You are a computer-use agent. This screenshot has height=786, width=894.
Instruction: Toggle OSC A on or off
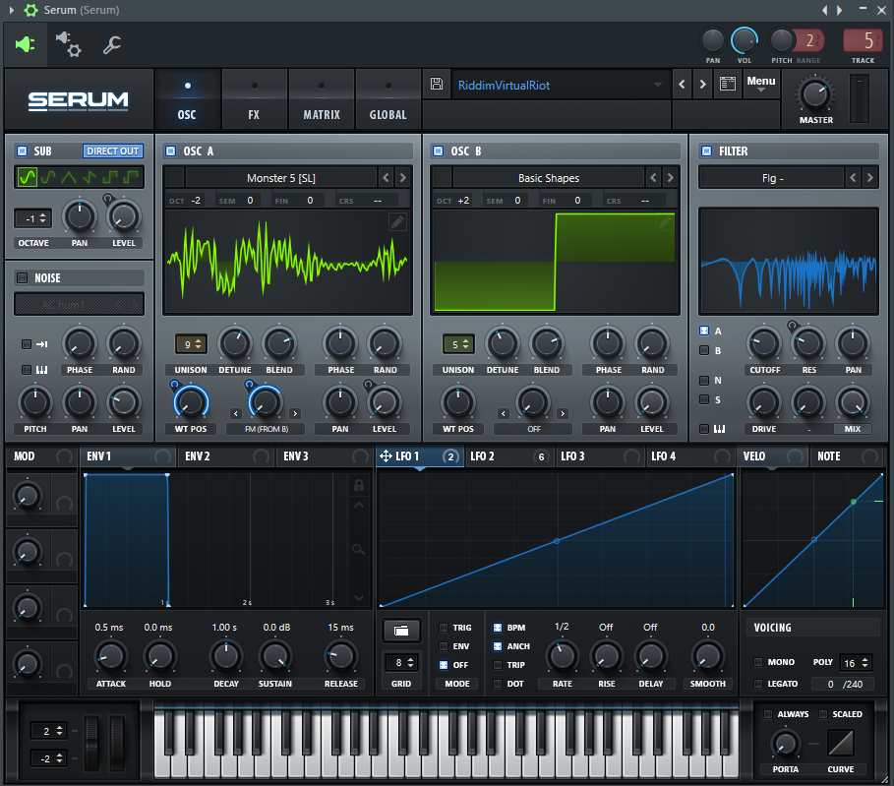click(x=170, y=151)
